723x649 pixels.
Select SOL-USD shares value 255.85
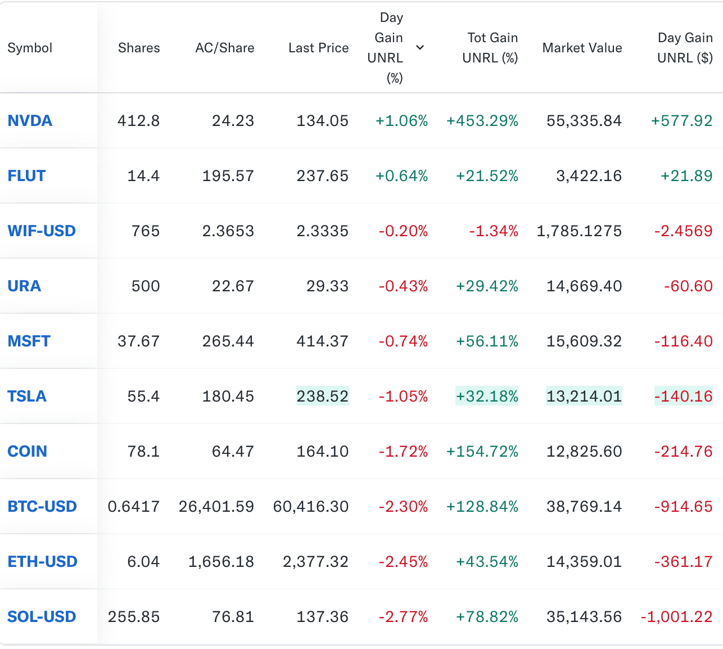click(134, 617)
